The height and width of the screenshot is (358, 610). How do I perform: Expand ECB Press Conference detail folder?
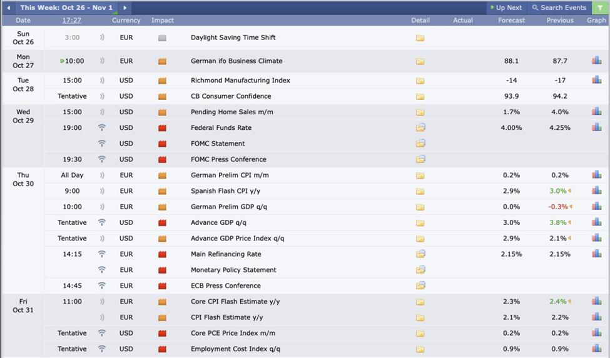tap(420, 286)
